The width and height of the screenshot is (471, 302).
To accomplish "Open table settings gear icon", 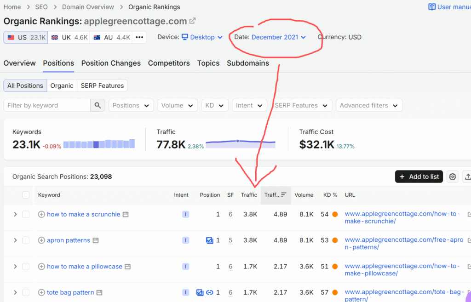I will click(x=453, y=177).
